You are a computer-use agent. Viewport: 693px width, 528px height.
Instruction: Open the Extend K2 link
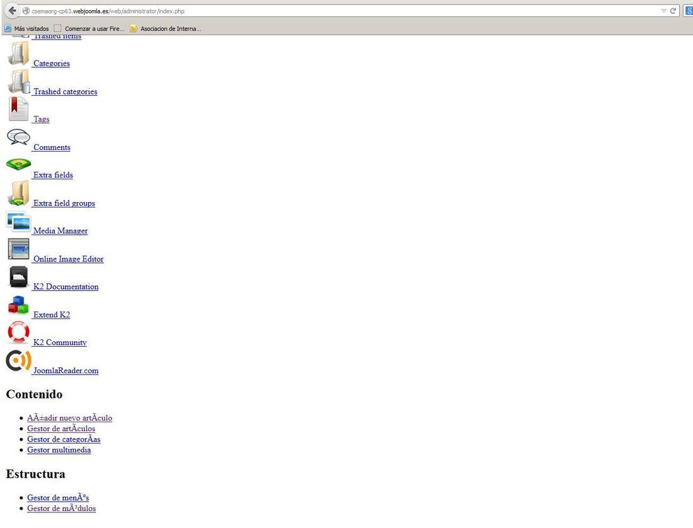(52, 315)
